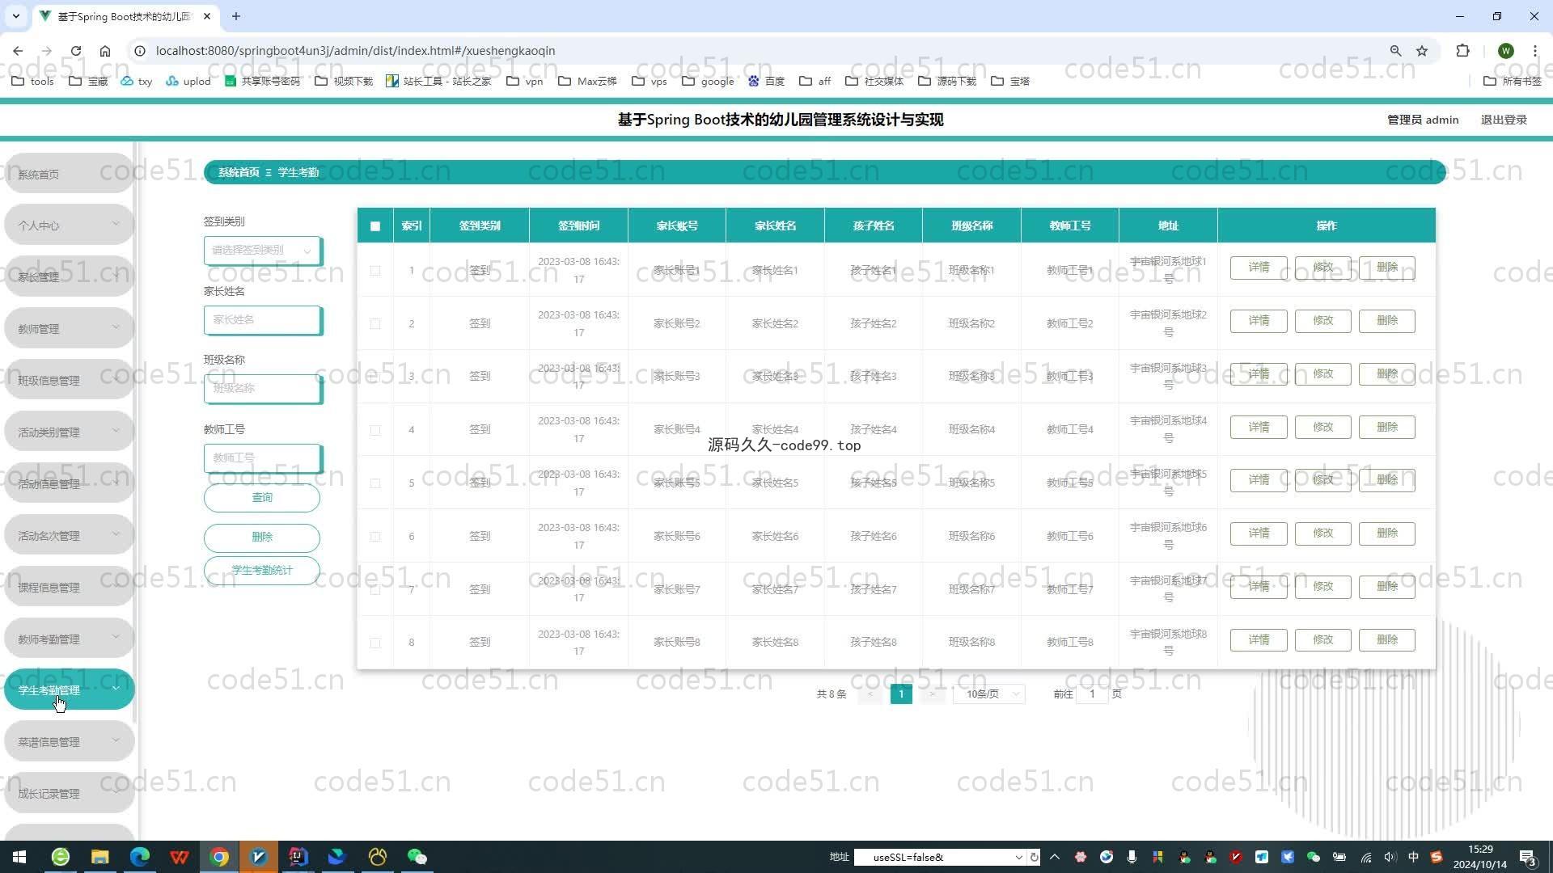Open the 站长工具 bookmark
1553x873 pixels.
coord(439,81)
